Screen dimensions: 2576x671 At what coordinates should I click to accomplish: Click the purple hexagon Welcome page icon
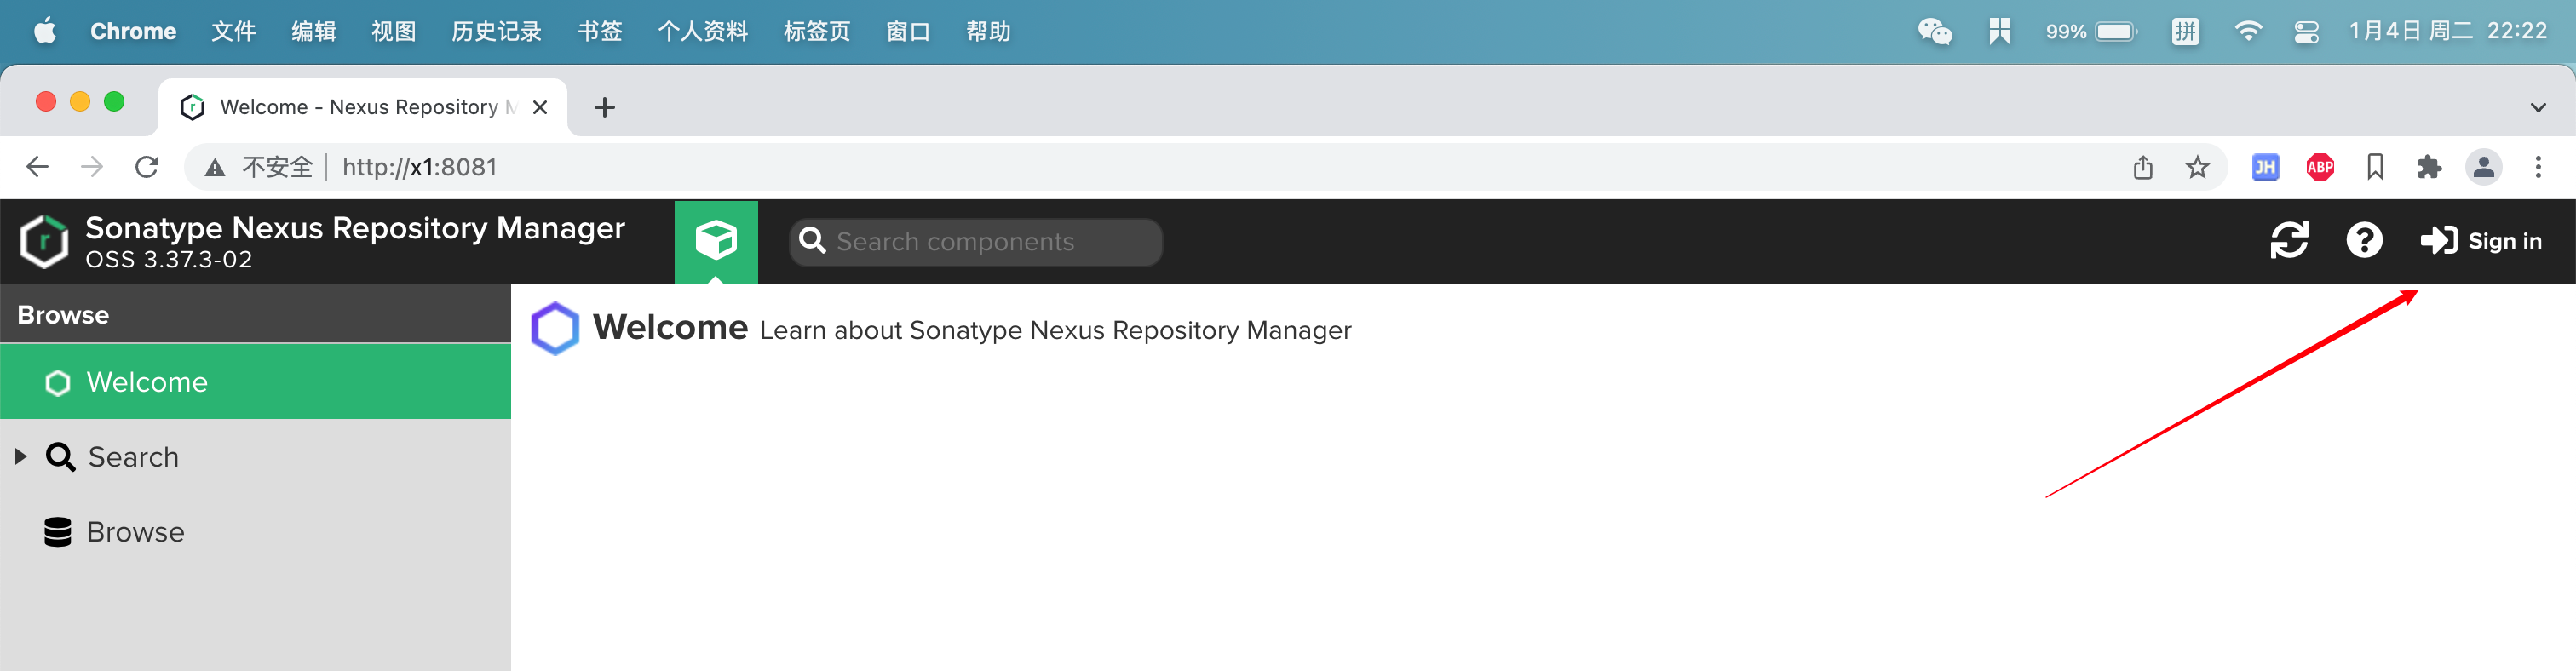pos(555,329)
